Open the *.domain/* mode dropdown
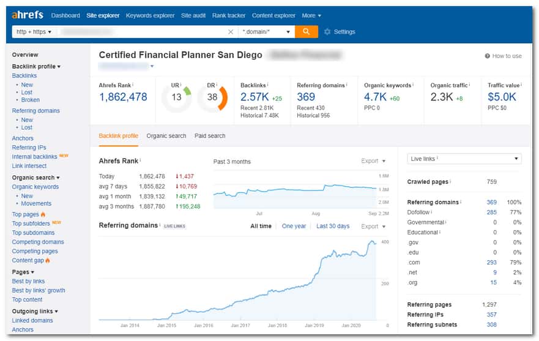The height and width of the screenshot is (341, 539). 266,32
